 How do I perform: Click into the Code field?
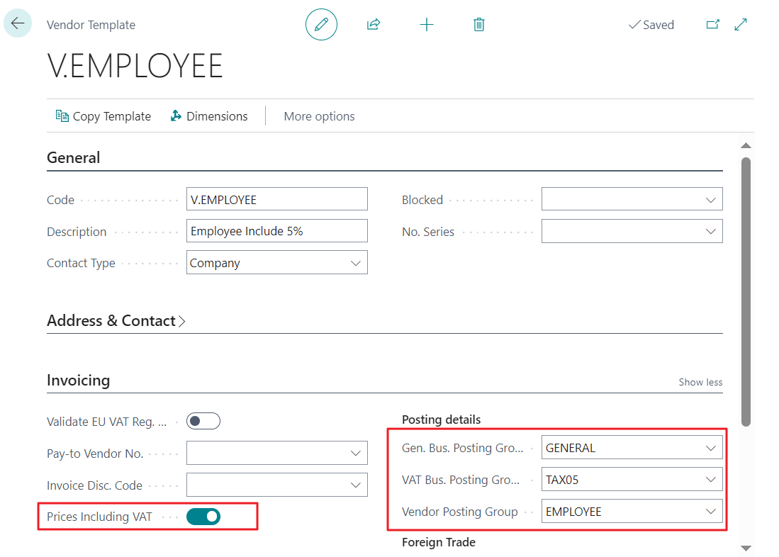click(x=276, y=199)
